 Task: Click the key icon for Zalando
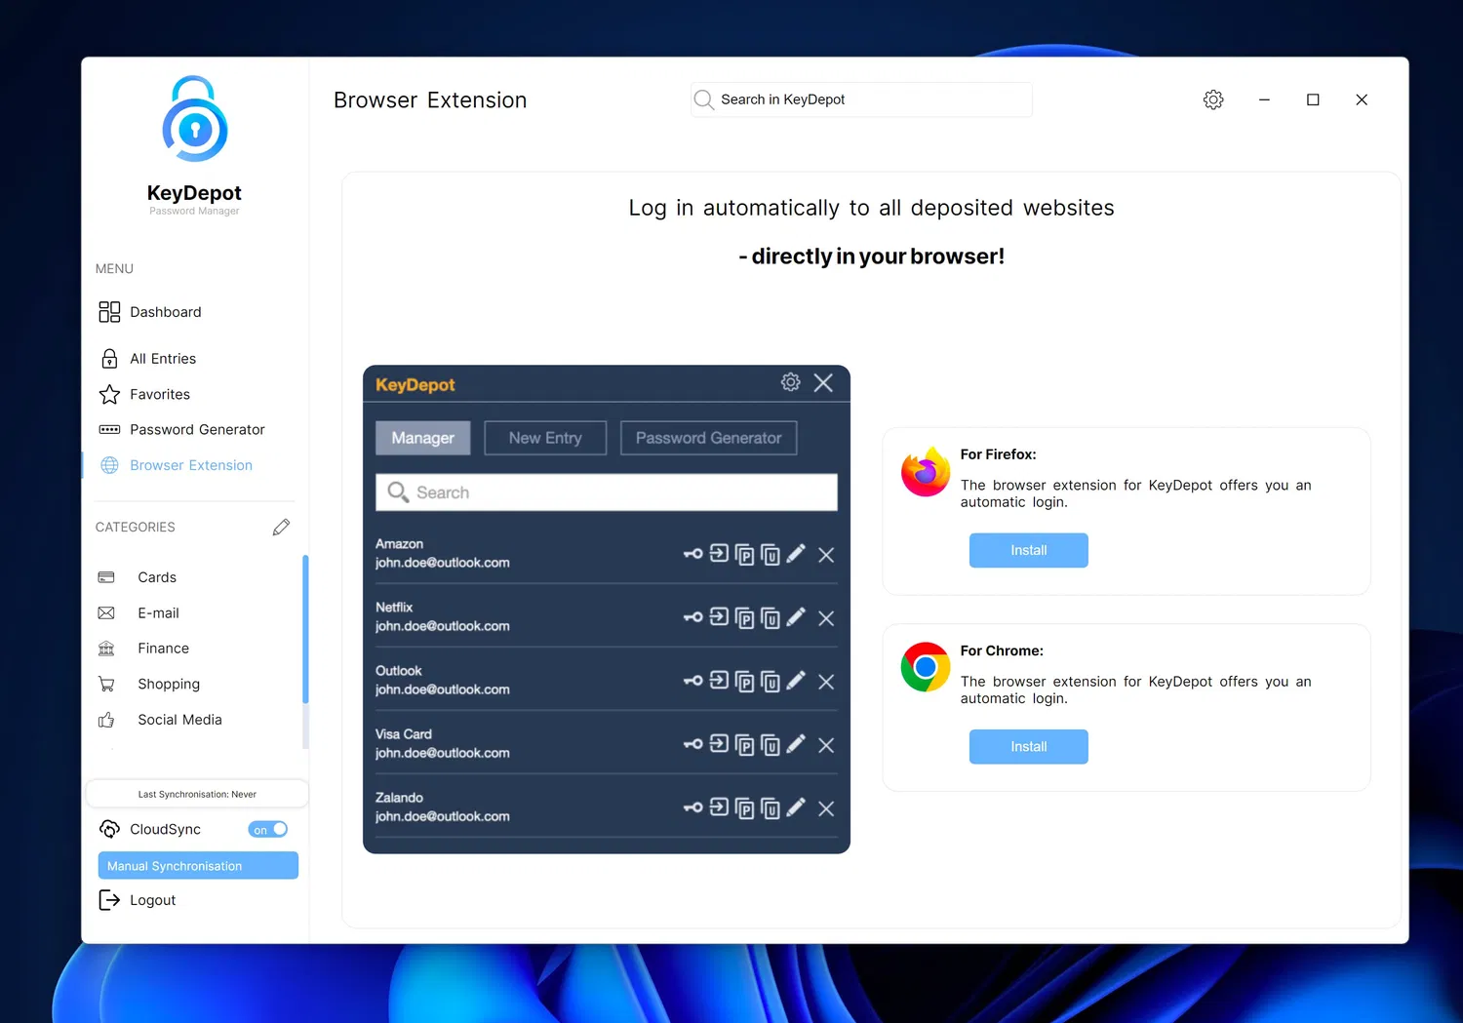point(692,807)
